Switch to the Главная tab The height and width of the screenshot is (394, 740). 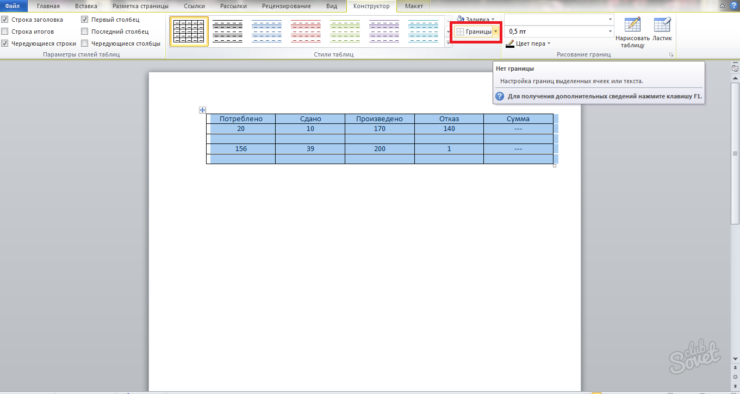[48, 6]
